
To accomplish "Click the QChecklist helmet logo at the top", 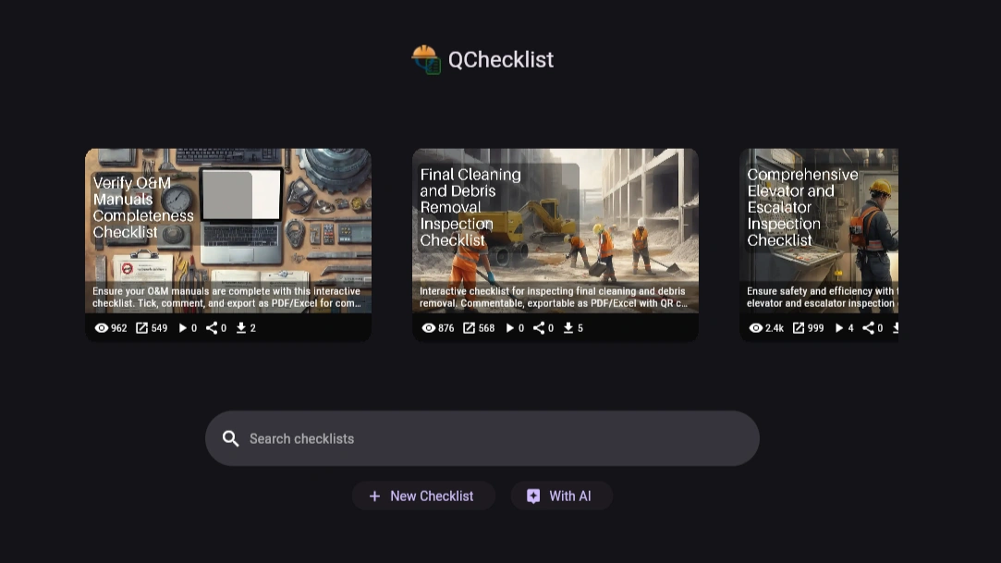I will [425, 58].
